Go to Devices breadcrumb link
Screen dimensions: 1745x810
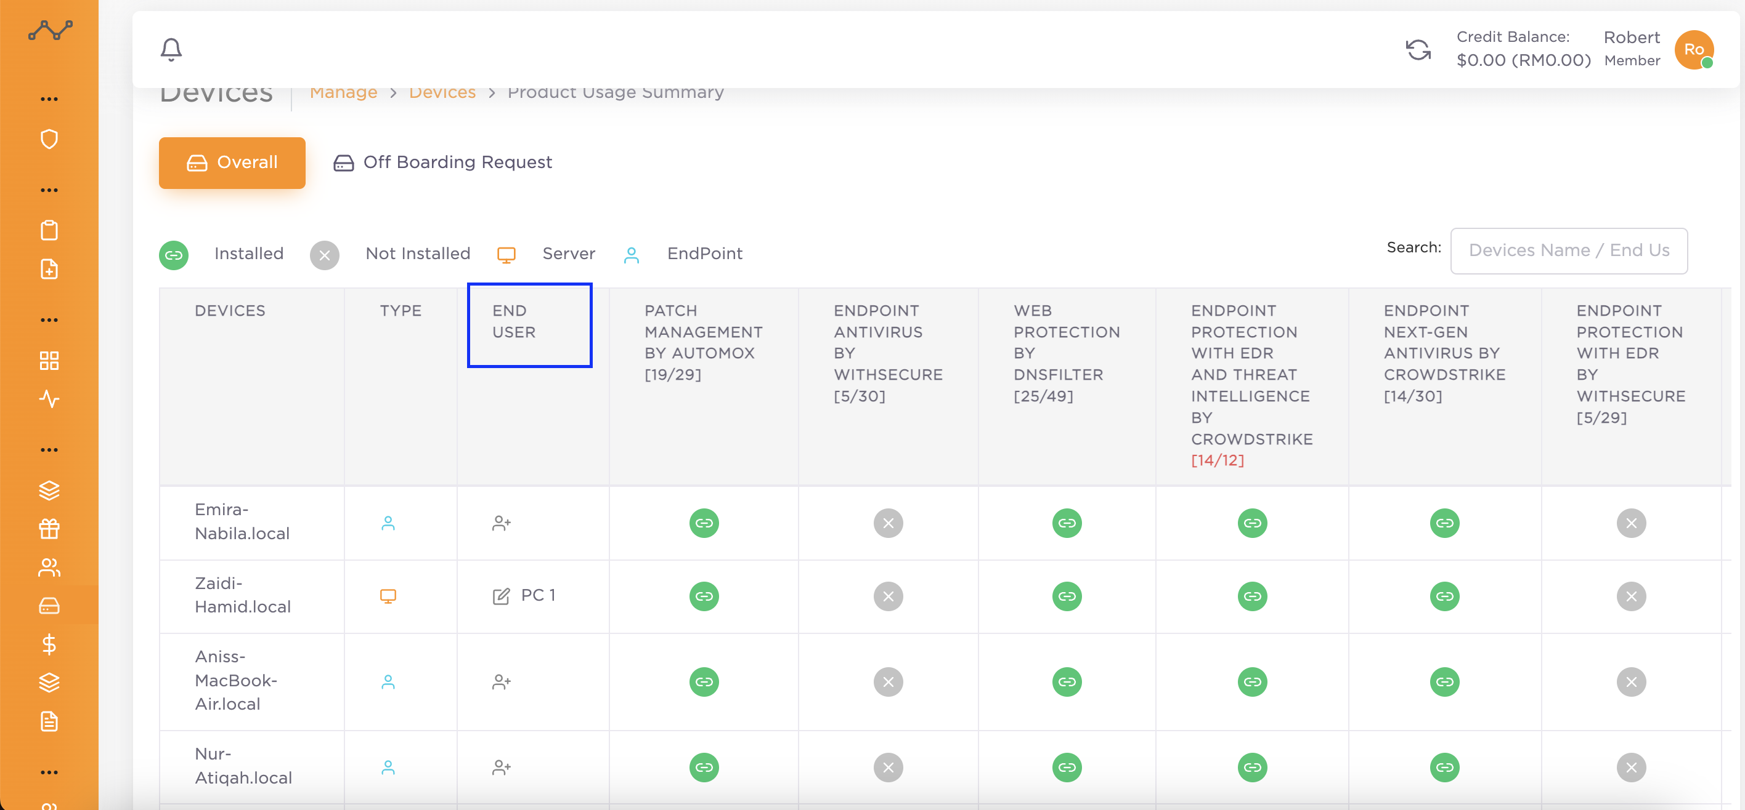click(x=442, y=92)
